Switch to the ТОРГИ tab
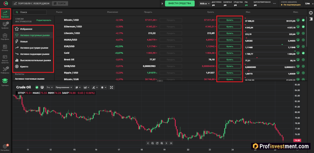 click(60, 3)
